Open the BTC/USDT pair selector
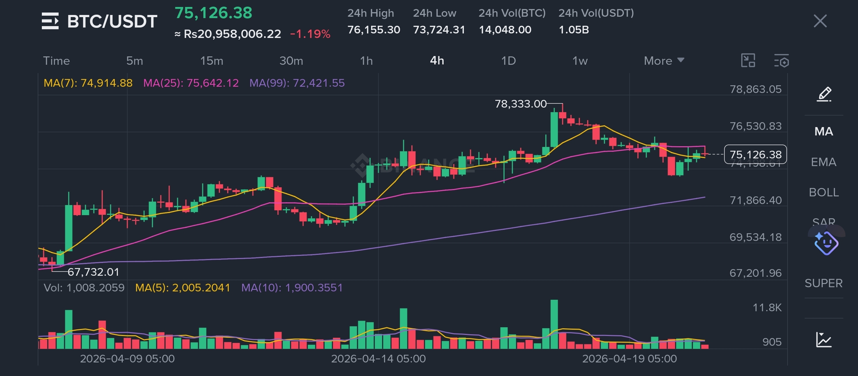The image size is (858, 376). 112,22
